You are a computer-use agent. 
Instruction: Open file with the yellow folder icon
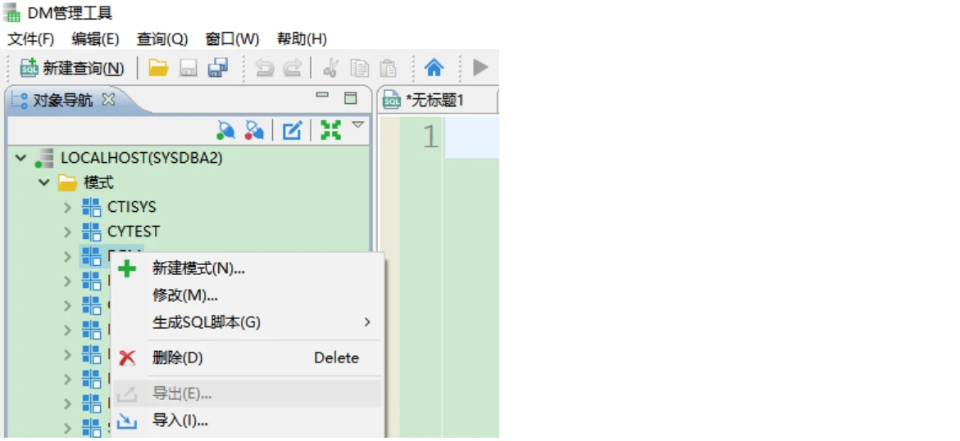tap(158, 68)
